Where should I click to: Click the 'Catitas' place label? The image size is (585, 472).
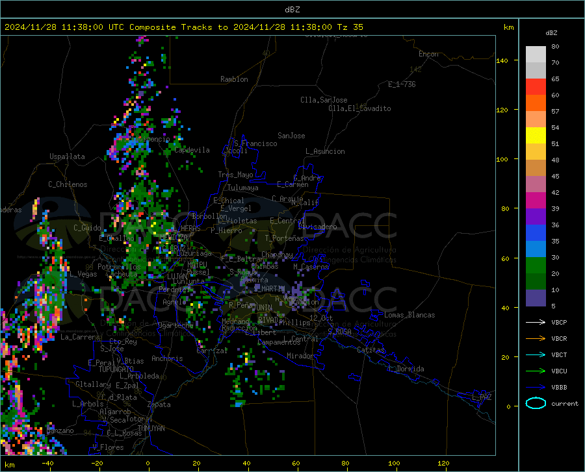coord(370,350)
